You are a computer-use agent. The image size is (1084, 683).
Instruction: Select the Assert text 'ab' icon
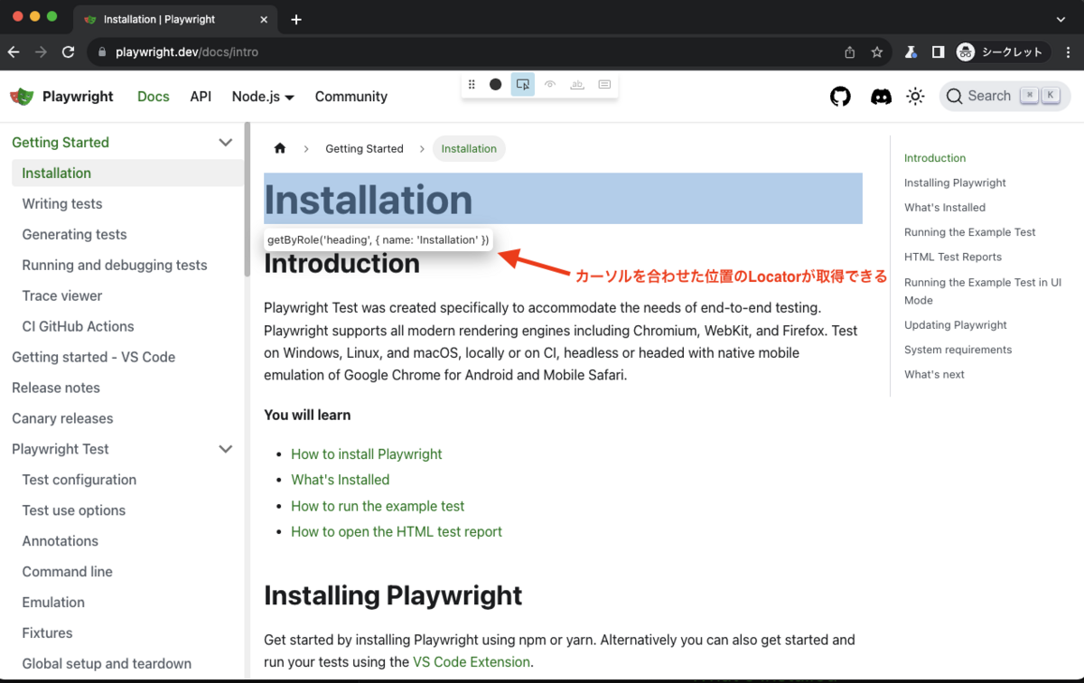(x=577, y=84)
